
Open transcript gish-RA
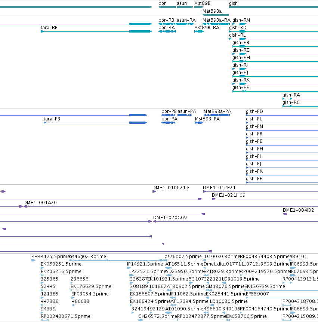[300, 99]
